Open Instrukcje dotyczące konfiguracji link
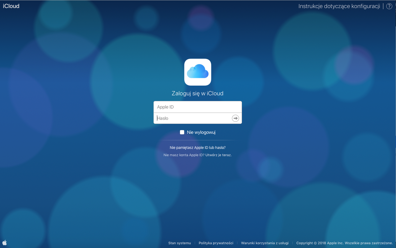396x248 pixels. coord(339,6)
